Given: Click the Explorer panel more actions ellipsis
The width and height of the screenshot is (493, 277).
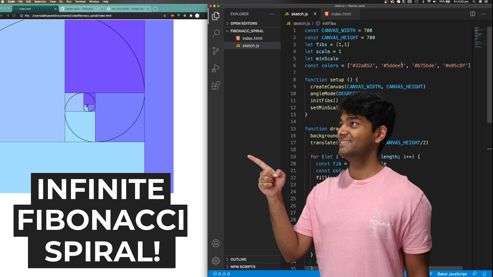Looking at the screenshot, I should point(272,14).
